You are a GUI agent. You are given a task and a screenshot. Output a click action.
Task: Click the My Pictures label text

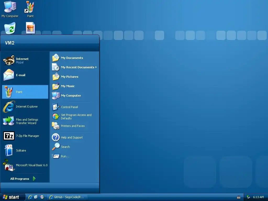[x=70, y=77]
